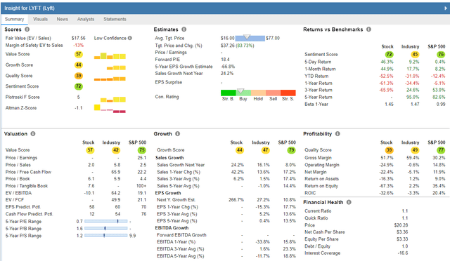Click the Valuation stock Value Score 57 badge
Image resolution: width=450 pixels, height=261 pixels.
point(90,150)
